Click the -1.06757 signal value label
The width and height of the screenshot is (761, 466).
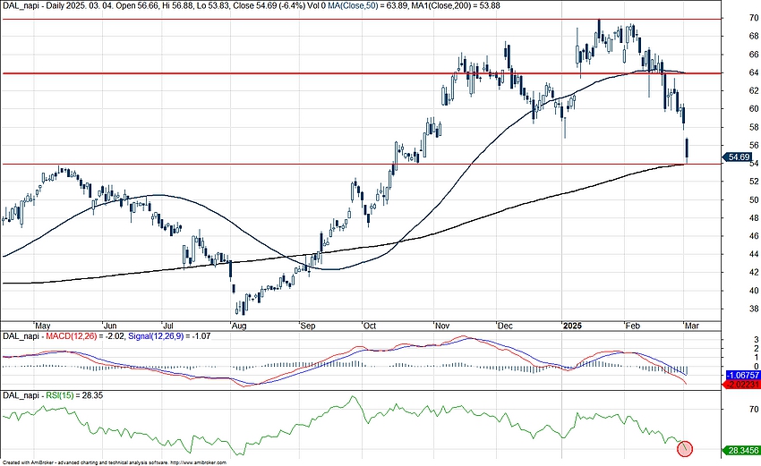741,376
